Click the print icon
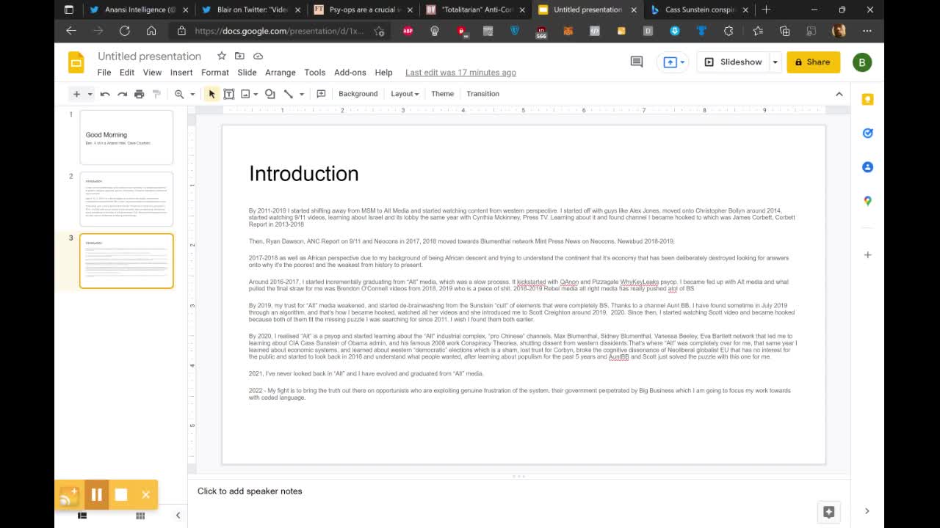The height and width of the screenshot is (528, 940). (139, 94)
